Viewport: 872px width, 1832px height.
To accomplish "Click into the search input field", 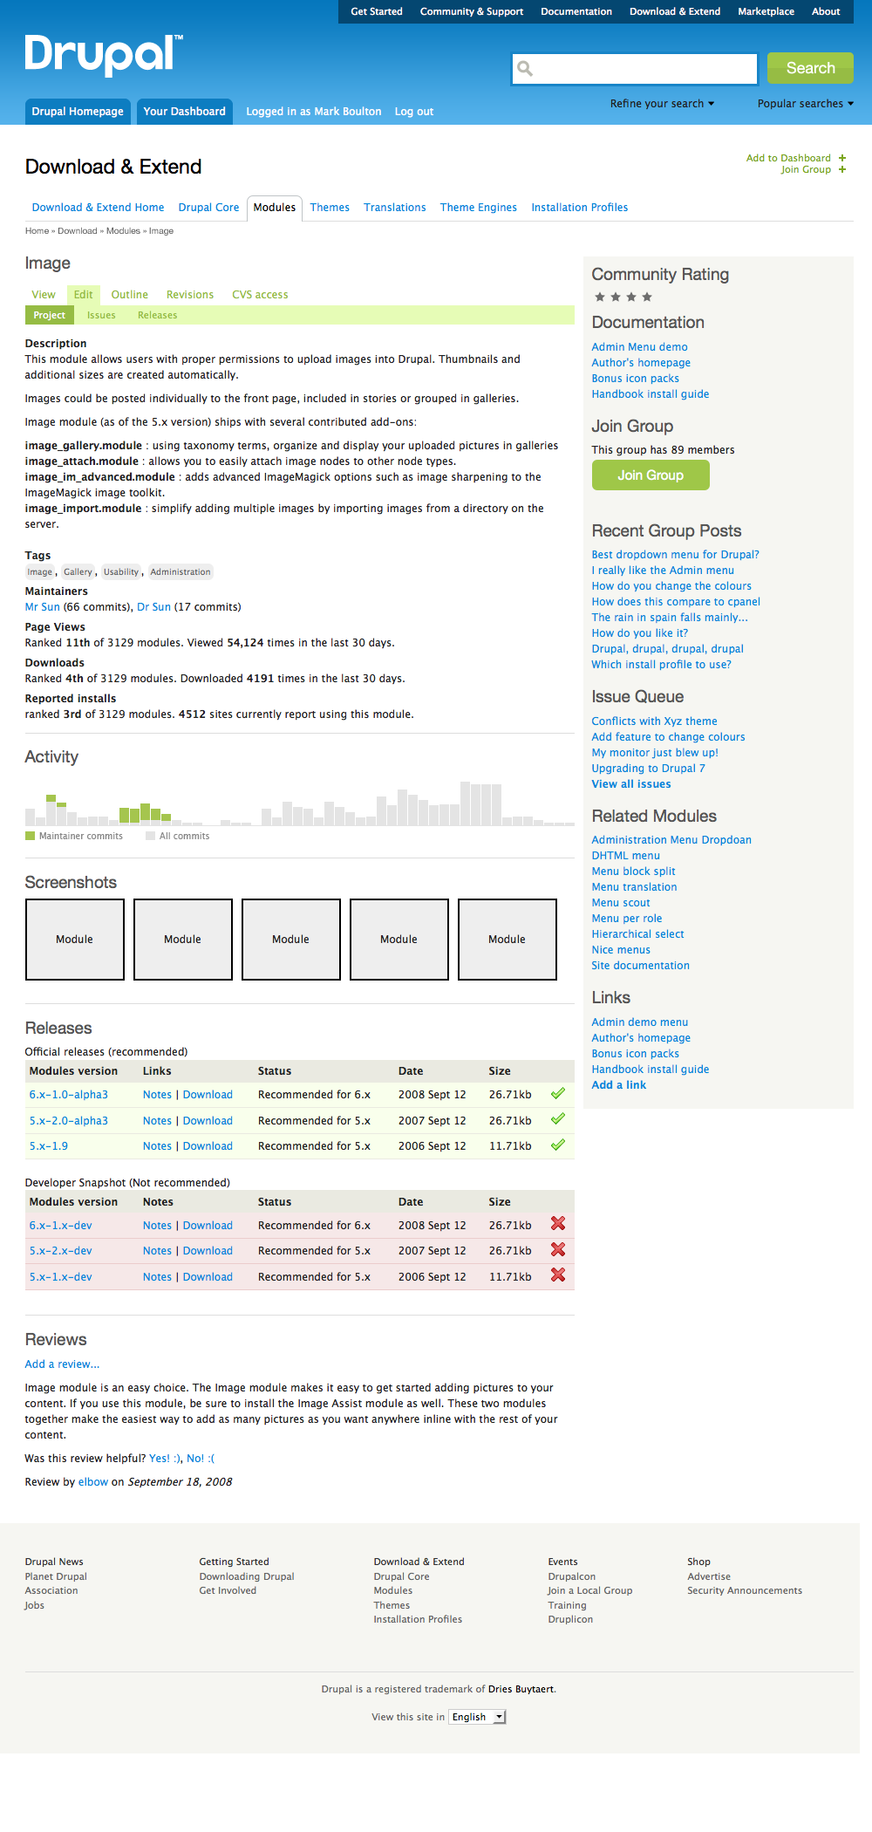I will [x=635, y=68].
